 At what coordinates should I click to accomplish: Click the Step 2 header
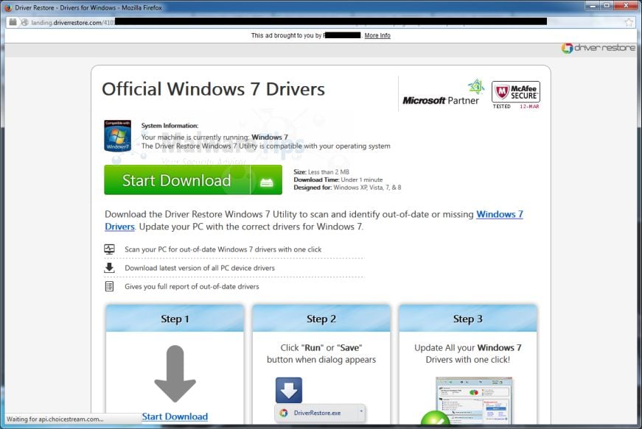pyautogui.click(x=321, y=319)
